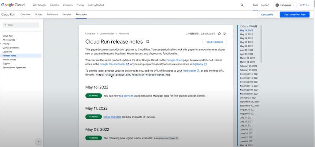This screenshot has width=315, height=147.
Task: Click the Resources breadcrumb link
Action: 124,34
